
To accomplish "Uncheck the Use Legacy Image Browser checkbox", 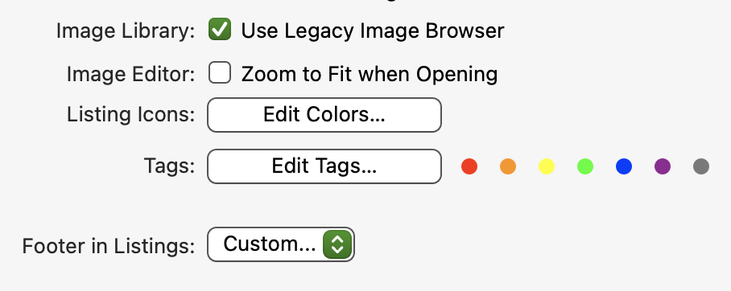I will 220,29.
